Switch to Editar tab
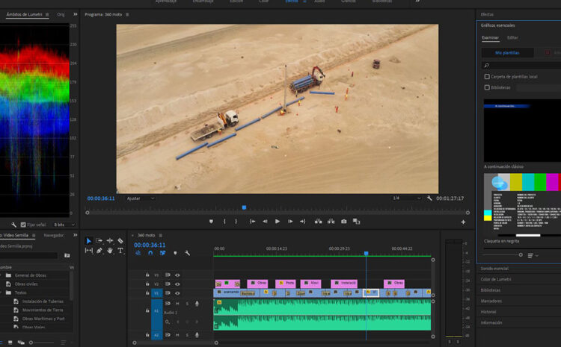This screenshot has width=561, height=347. 512,37
